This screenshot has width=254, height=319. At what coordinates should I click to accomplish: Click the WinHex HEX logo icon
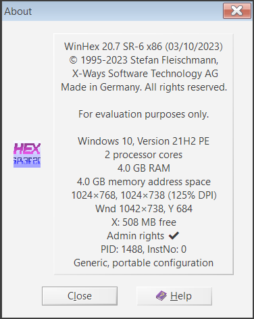pos(27,154)
